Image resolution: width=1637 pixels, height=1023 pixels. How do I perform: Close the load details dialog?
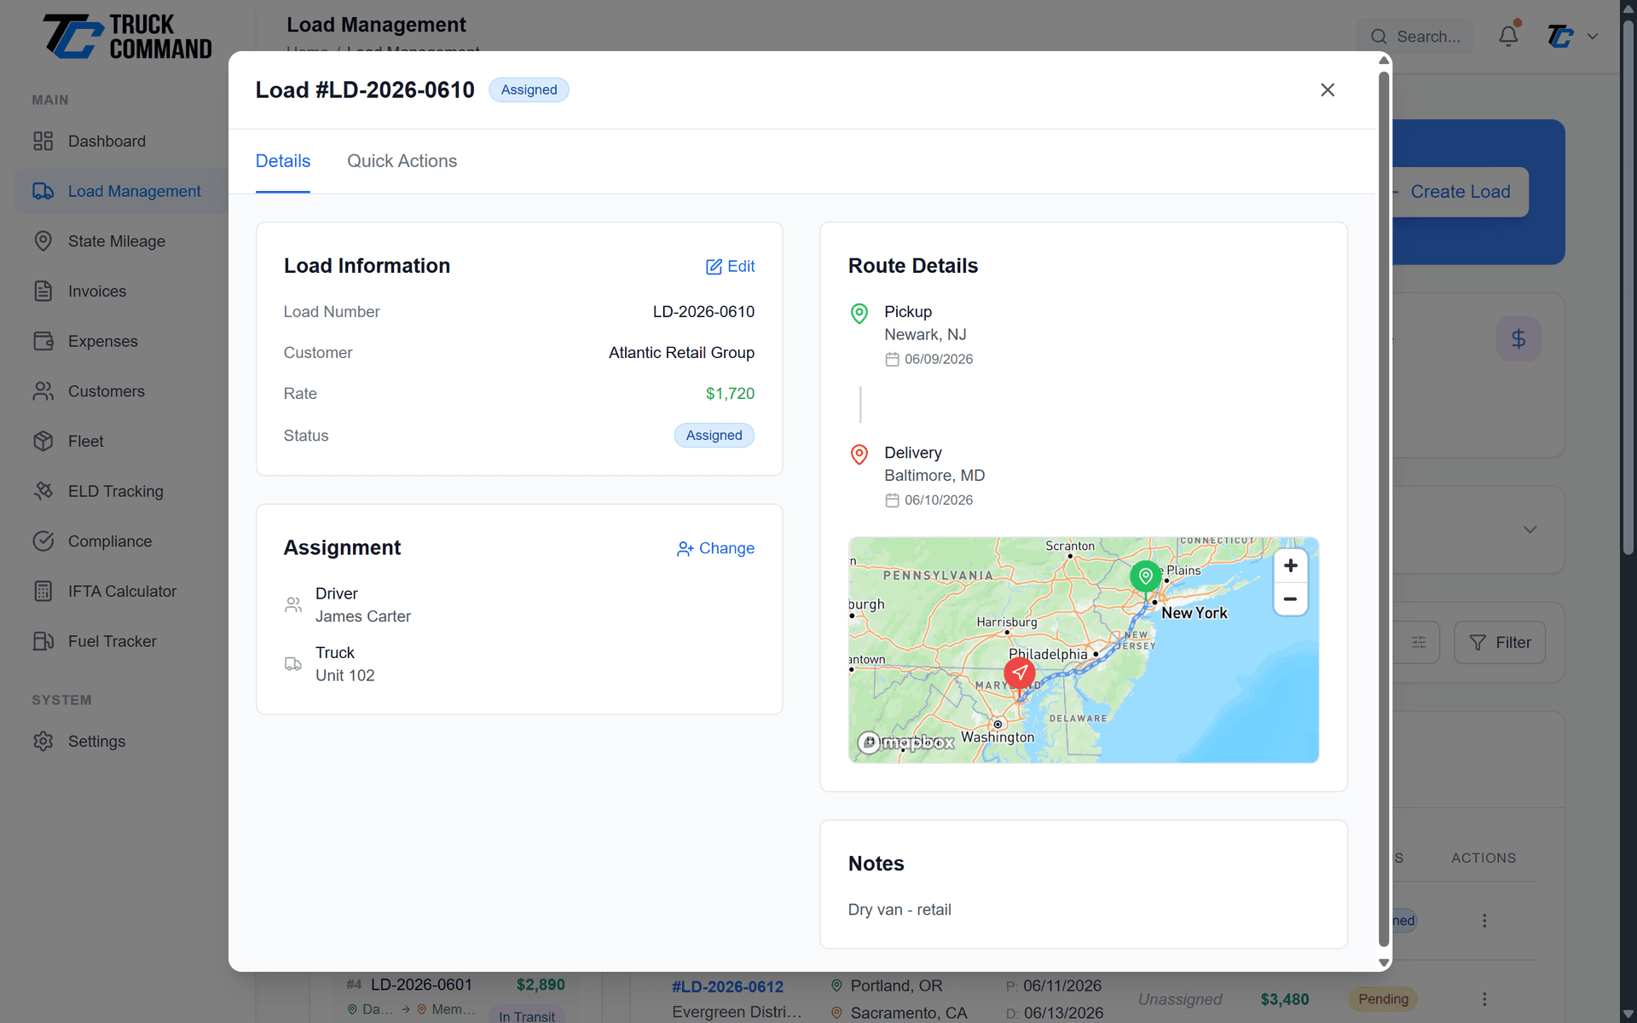point(1328,90)
